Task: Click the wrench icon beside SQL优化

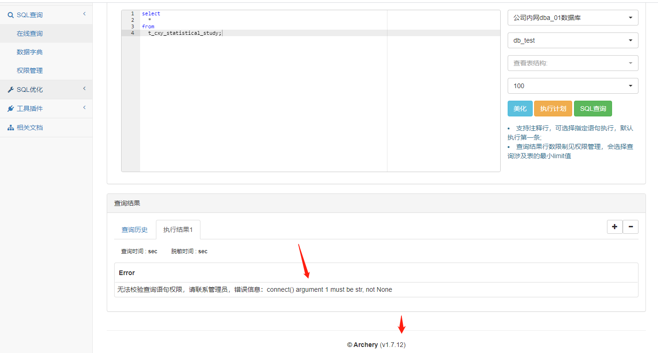Action: (11, 90)
